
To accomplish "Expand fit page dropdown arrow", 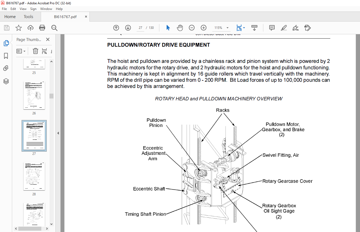I will point(244,28).
